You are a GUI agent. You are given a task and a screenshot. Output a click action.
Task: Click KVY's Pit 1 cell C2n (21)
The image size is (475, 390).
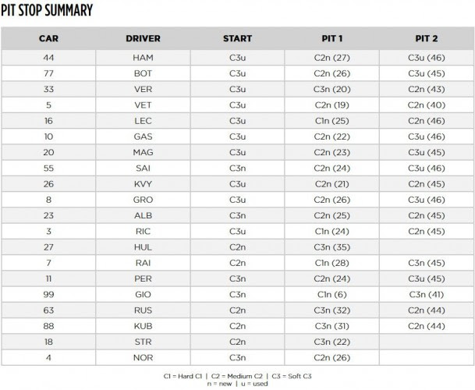(332, 184)
